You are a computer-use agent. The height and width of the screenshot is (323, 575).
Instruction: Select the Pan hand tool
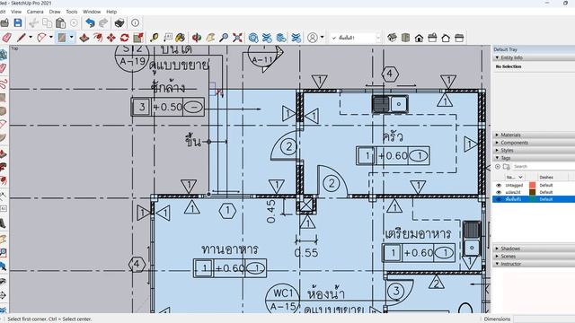(210, 38)
